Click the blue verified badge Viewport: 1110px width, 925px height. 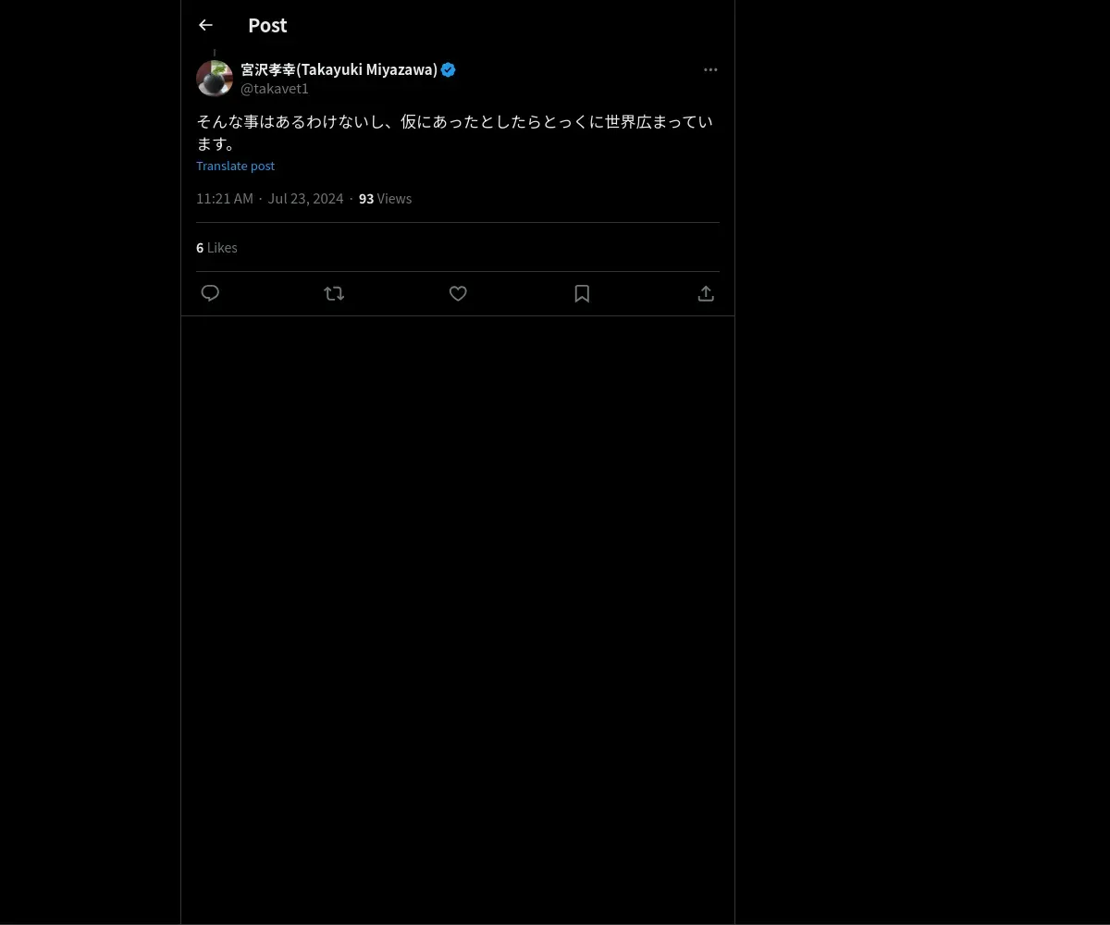pyautogui.click(x=449, y=69)
